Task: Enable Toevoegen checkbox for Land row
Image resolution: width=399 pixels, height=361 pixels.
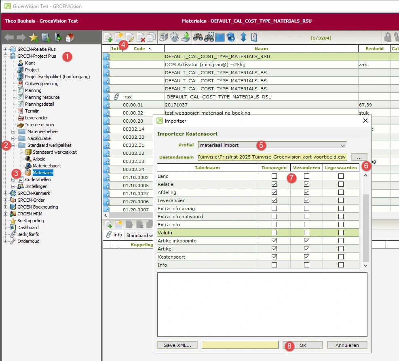Action: point(274,176)
